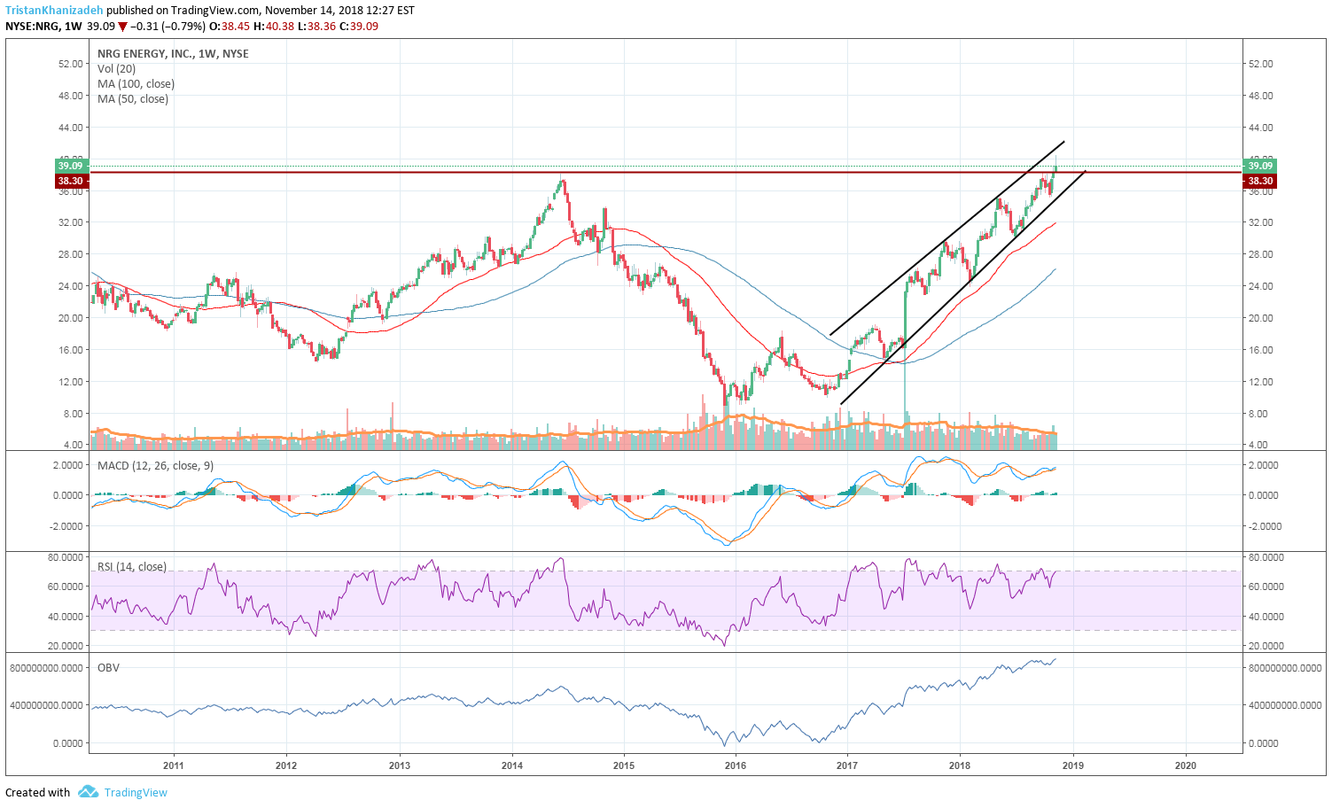Click the RSI (14, close) label
Viewport: 1332px width, 808px height.
point(132,567)
